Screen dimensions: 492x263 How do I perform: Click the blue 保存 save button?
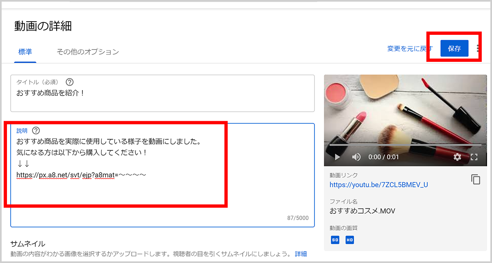click(454, 48)
